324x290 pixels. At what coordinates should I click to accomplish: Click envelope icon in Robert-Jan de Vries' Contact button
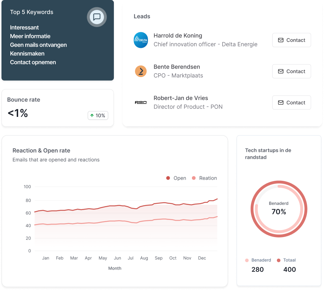281,103
